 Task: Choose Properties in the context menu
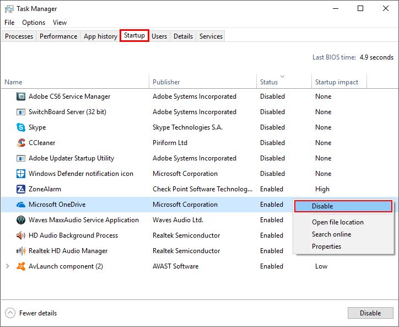pos(343,246)
